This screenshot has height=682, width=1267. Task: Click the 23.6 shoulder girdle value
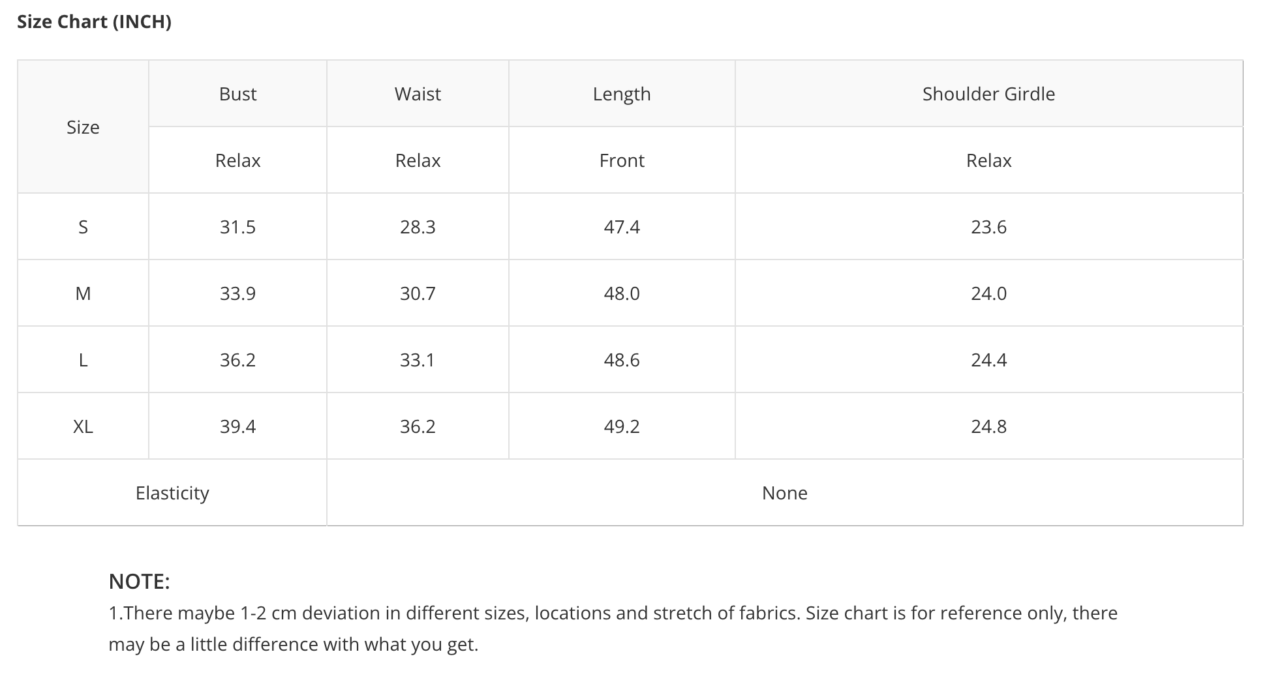coord(988,227)
